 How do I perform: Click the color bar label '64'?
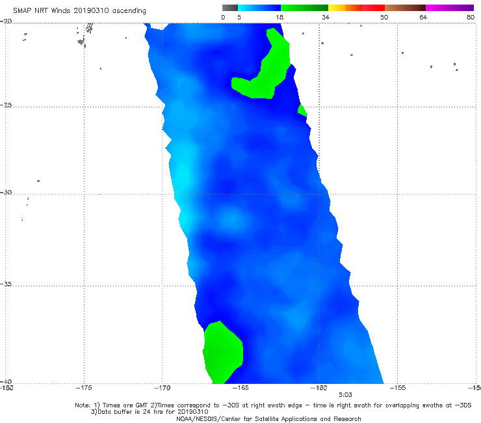click(423, 18)
